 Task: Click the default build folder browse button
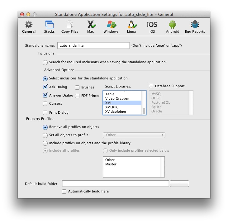(179, 184)
